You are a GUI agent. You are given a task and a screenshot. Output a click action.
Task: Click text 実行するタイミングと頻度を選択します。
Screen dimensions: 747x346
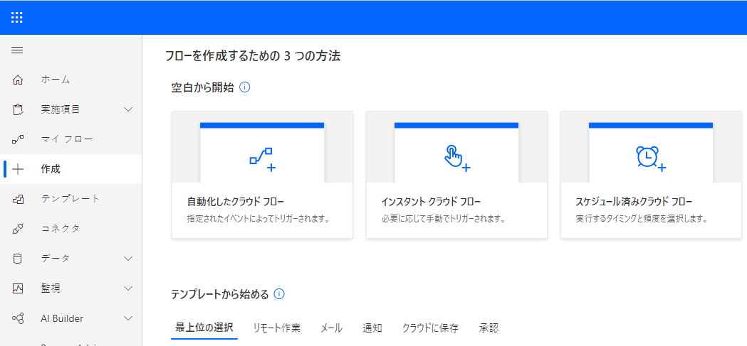click(641, 220)
